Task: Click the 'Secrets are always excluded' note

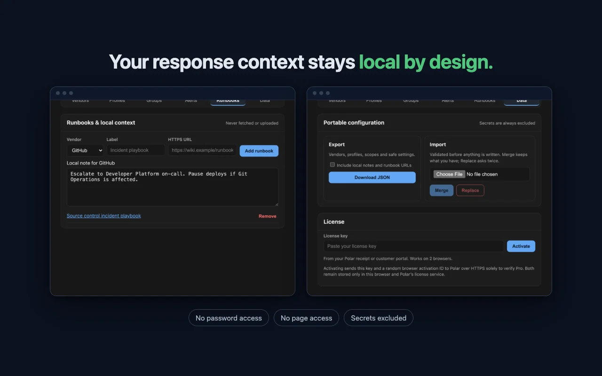Action: click(507, 123)
